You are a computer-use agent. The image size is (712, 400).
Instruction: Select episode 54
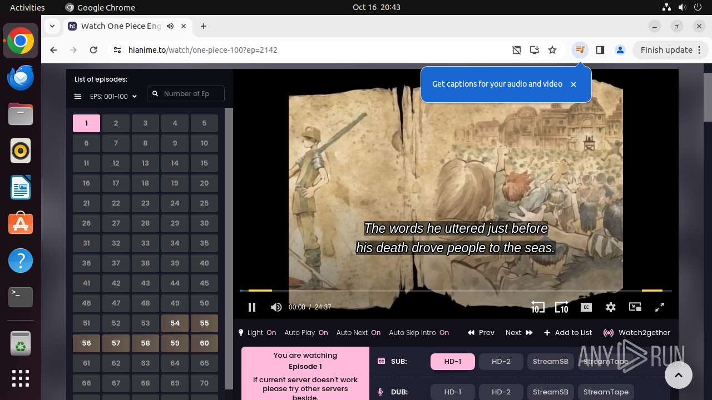(175, 323)
